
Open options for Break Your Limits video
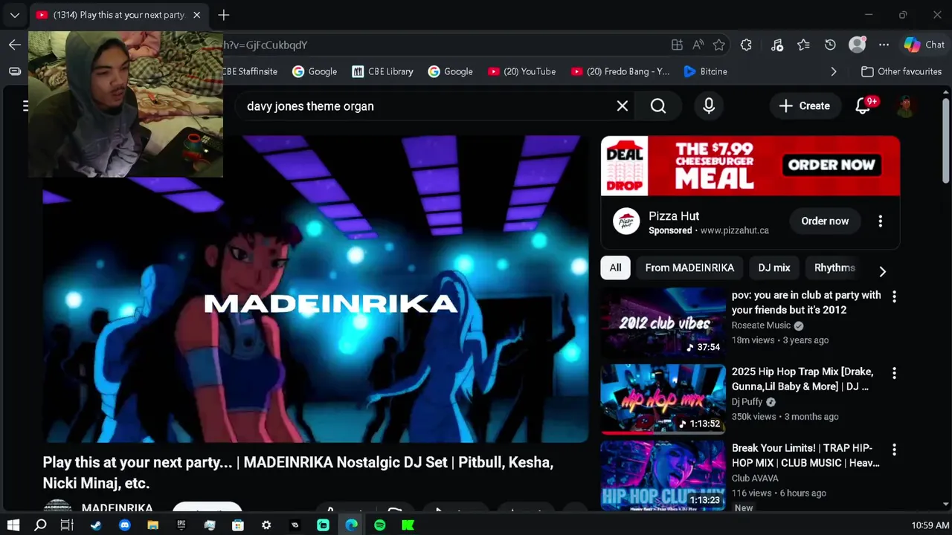tap(894, 450)
